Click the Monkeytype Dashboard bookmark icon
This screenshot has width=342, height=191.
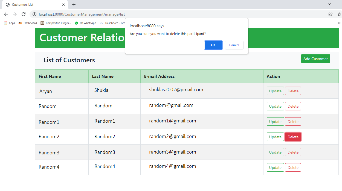pos(20,23)
